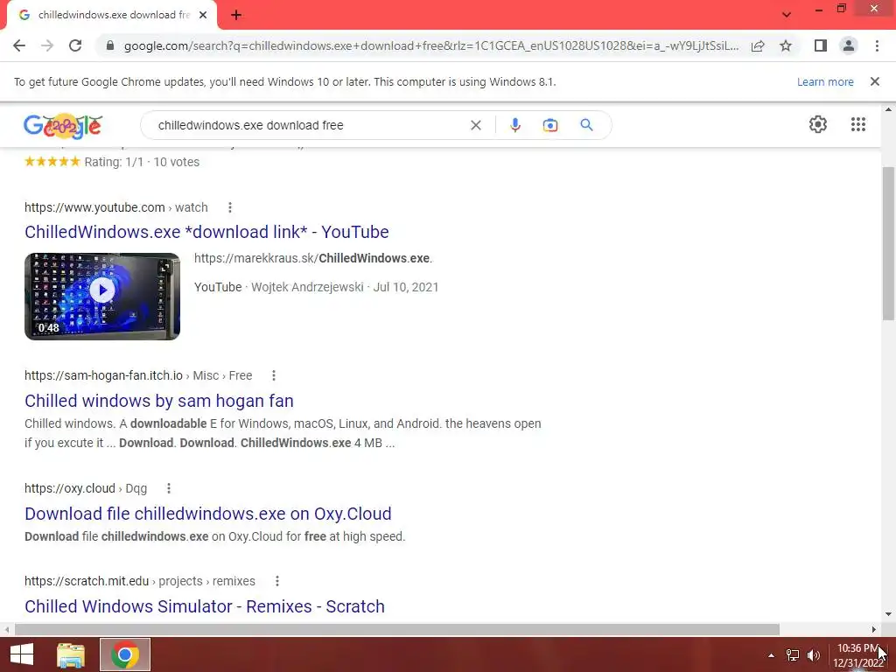Viewport: 896px width, 672px height.
Task: Go back to the previous page
Action: tap(19, 45)
